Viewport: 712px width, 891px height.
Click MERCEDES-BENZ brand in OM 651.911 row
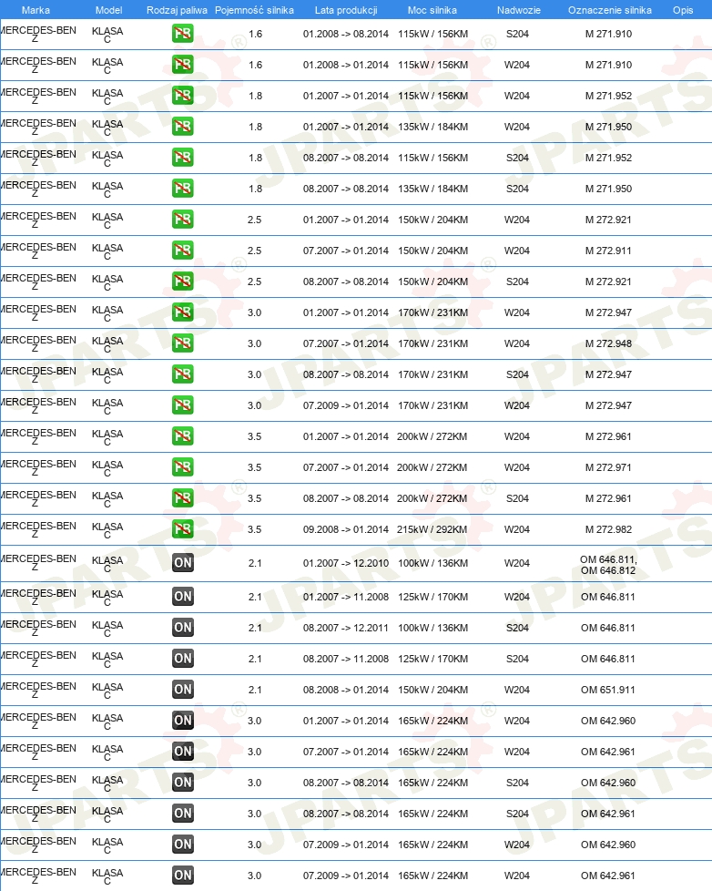point(38,690)
